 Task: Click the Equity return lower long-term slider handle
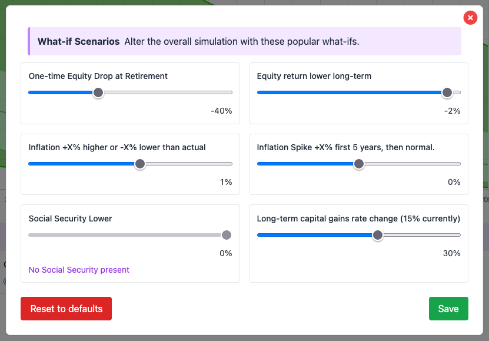coord(447,92)
